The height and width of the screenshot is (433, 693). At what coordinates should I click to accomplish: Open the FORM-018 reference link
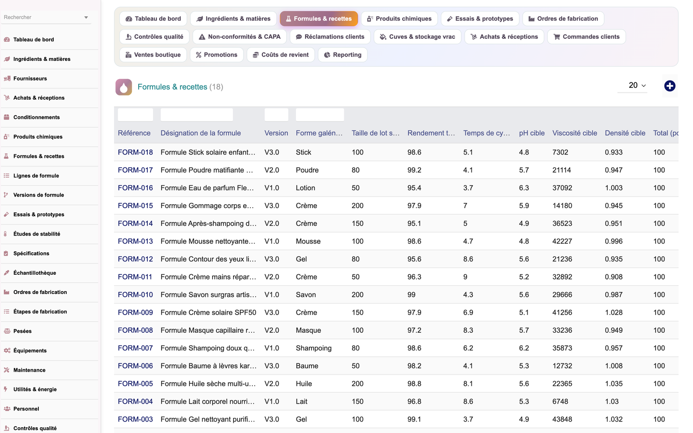[135, 152]
